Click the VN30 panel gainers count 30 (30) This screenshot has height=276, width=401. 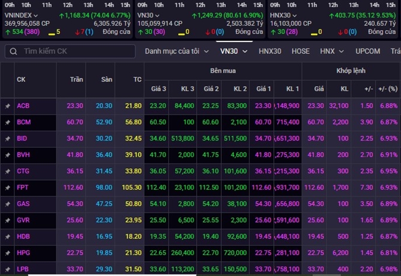tap(152, 32)
